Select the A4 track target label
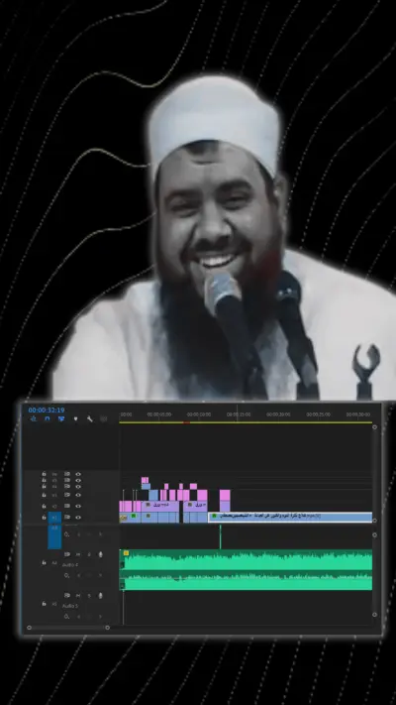The height and width of the screenshot is (705, 396). (54, 563)
